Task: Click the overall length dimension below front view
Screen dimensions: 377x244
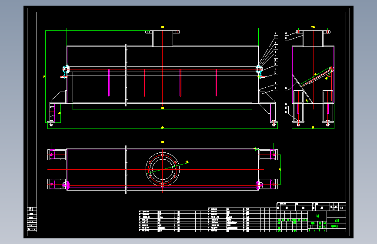Action: coord(163,128)
